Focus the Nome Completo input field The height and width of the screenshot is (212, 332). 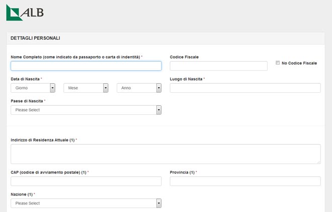86,66
